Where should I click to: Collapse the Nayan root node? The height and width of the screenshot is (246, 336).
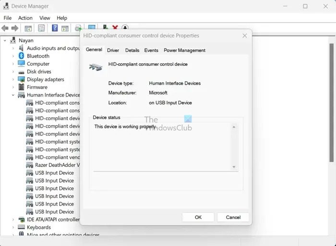pos(5,40)
